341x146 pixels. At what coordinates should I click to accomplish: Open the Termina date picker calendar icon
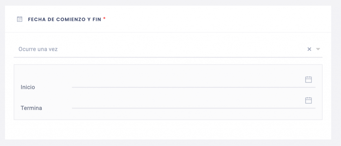click(308, 100)
